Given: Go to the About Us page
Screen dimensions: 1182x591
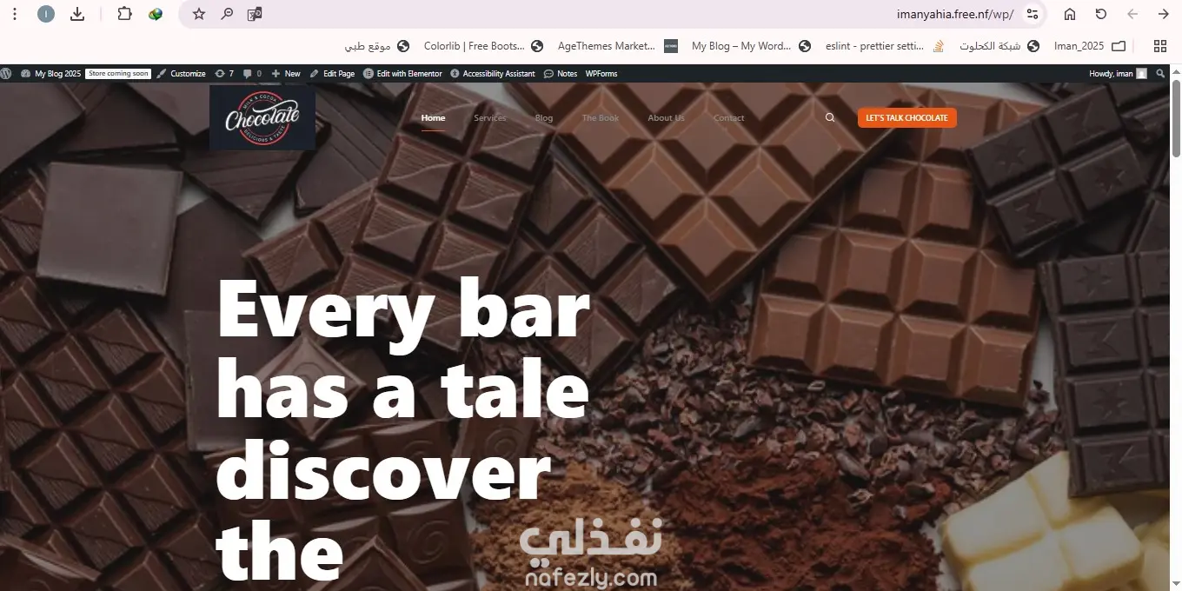Looking at the screenshot, I should click(x=666, y=117).
